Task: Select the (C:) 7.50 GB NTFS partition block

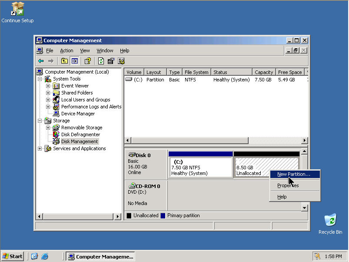Action: (x=200, y=165)
